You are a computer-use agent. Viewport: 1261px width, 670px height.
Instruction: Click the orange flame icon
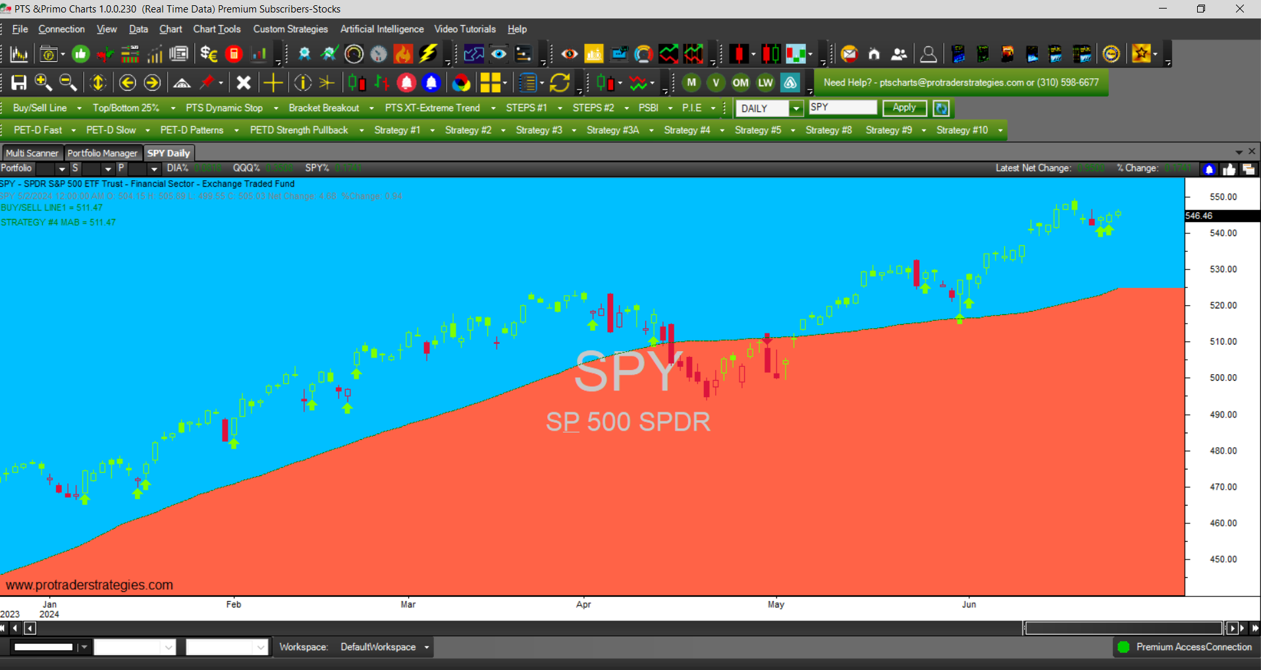[403, 54]
